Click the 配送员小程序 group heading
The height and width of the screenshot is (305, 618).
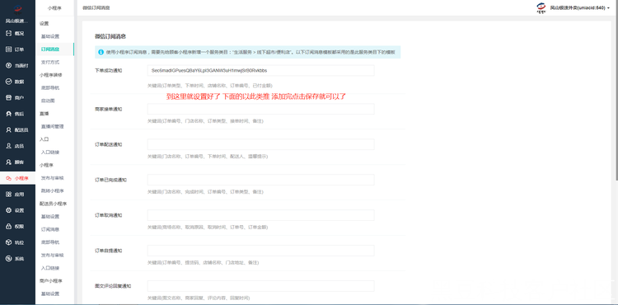(54, 204)
